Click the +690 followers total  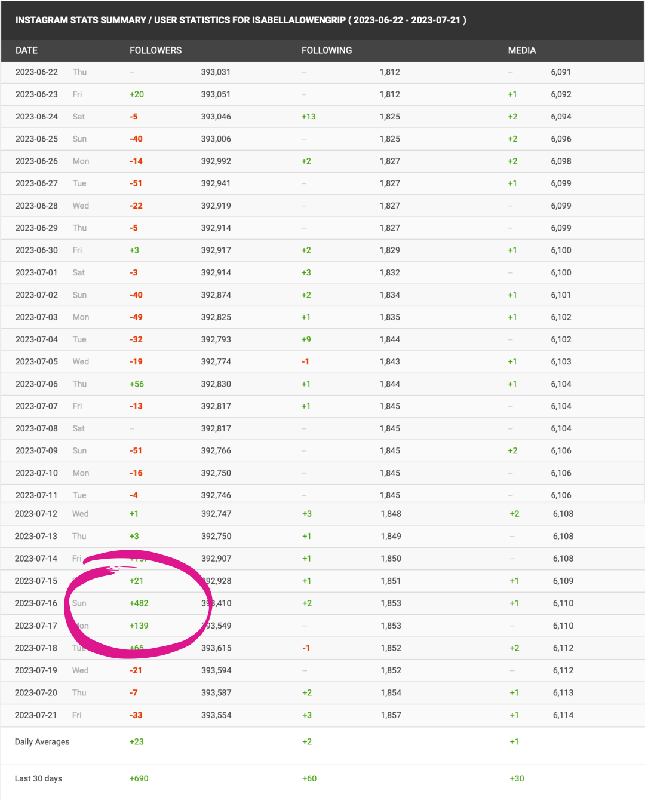(139, 778)
